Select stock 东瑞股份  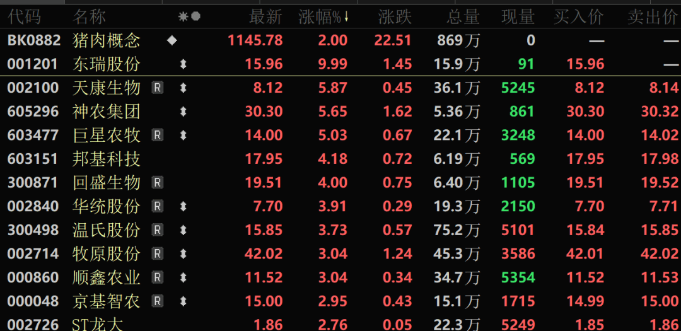pos(107,65)
